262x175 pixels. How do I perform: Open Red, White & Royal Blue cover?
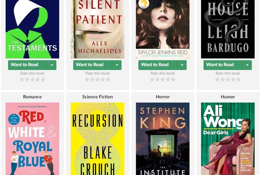tap(33, 139)
